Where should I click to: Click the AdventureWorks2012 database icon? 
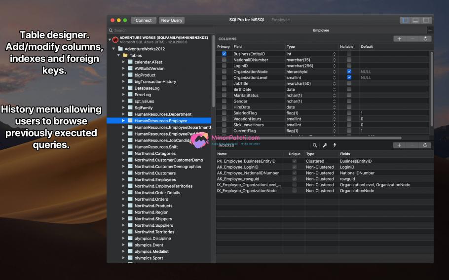[x=120, y=49]
